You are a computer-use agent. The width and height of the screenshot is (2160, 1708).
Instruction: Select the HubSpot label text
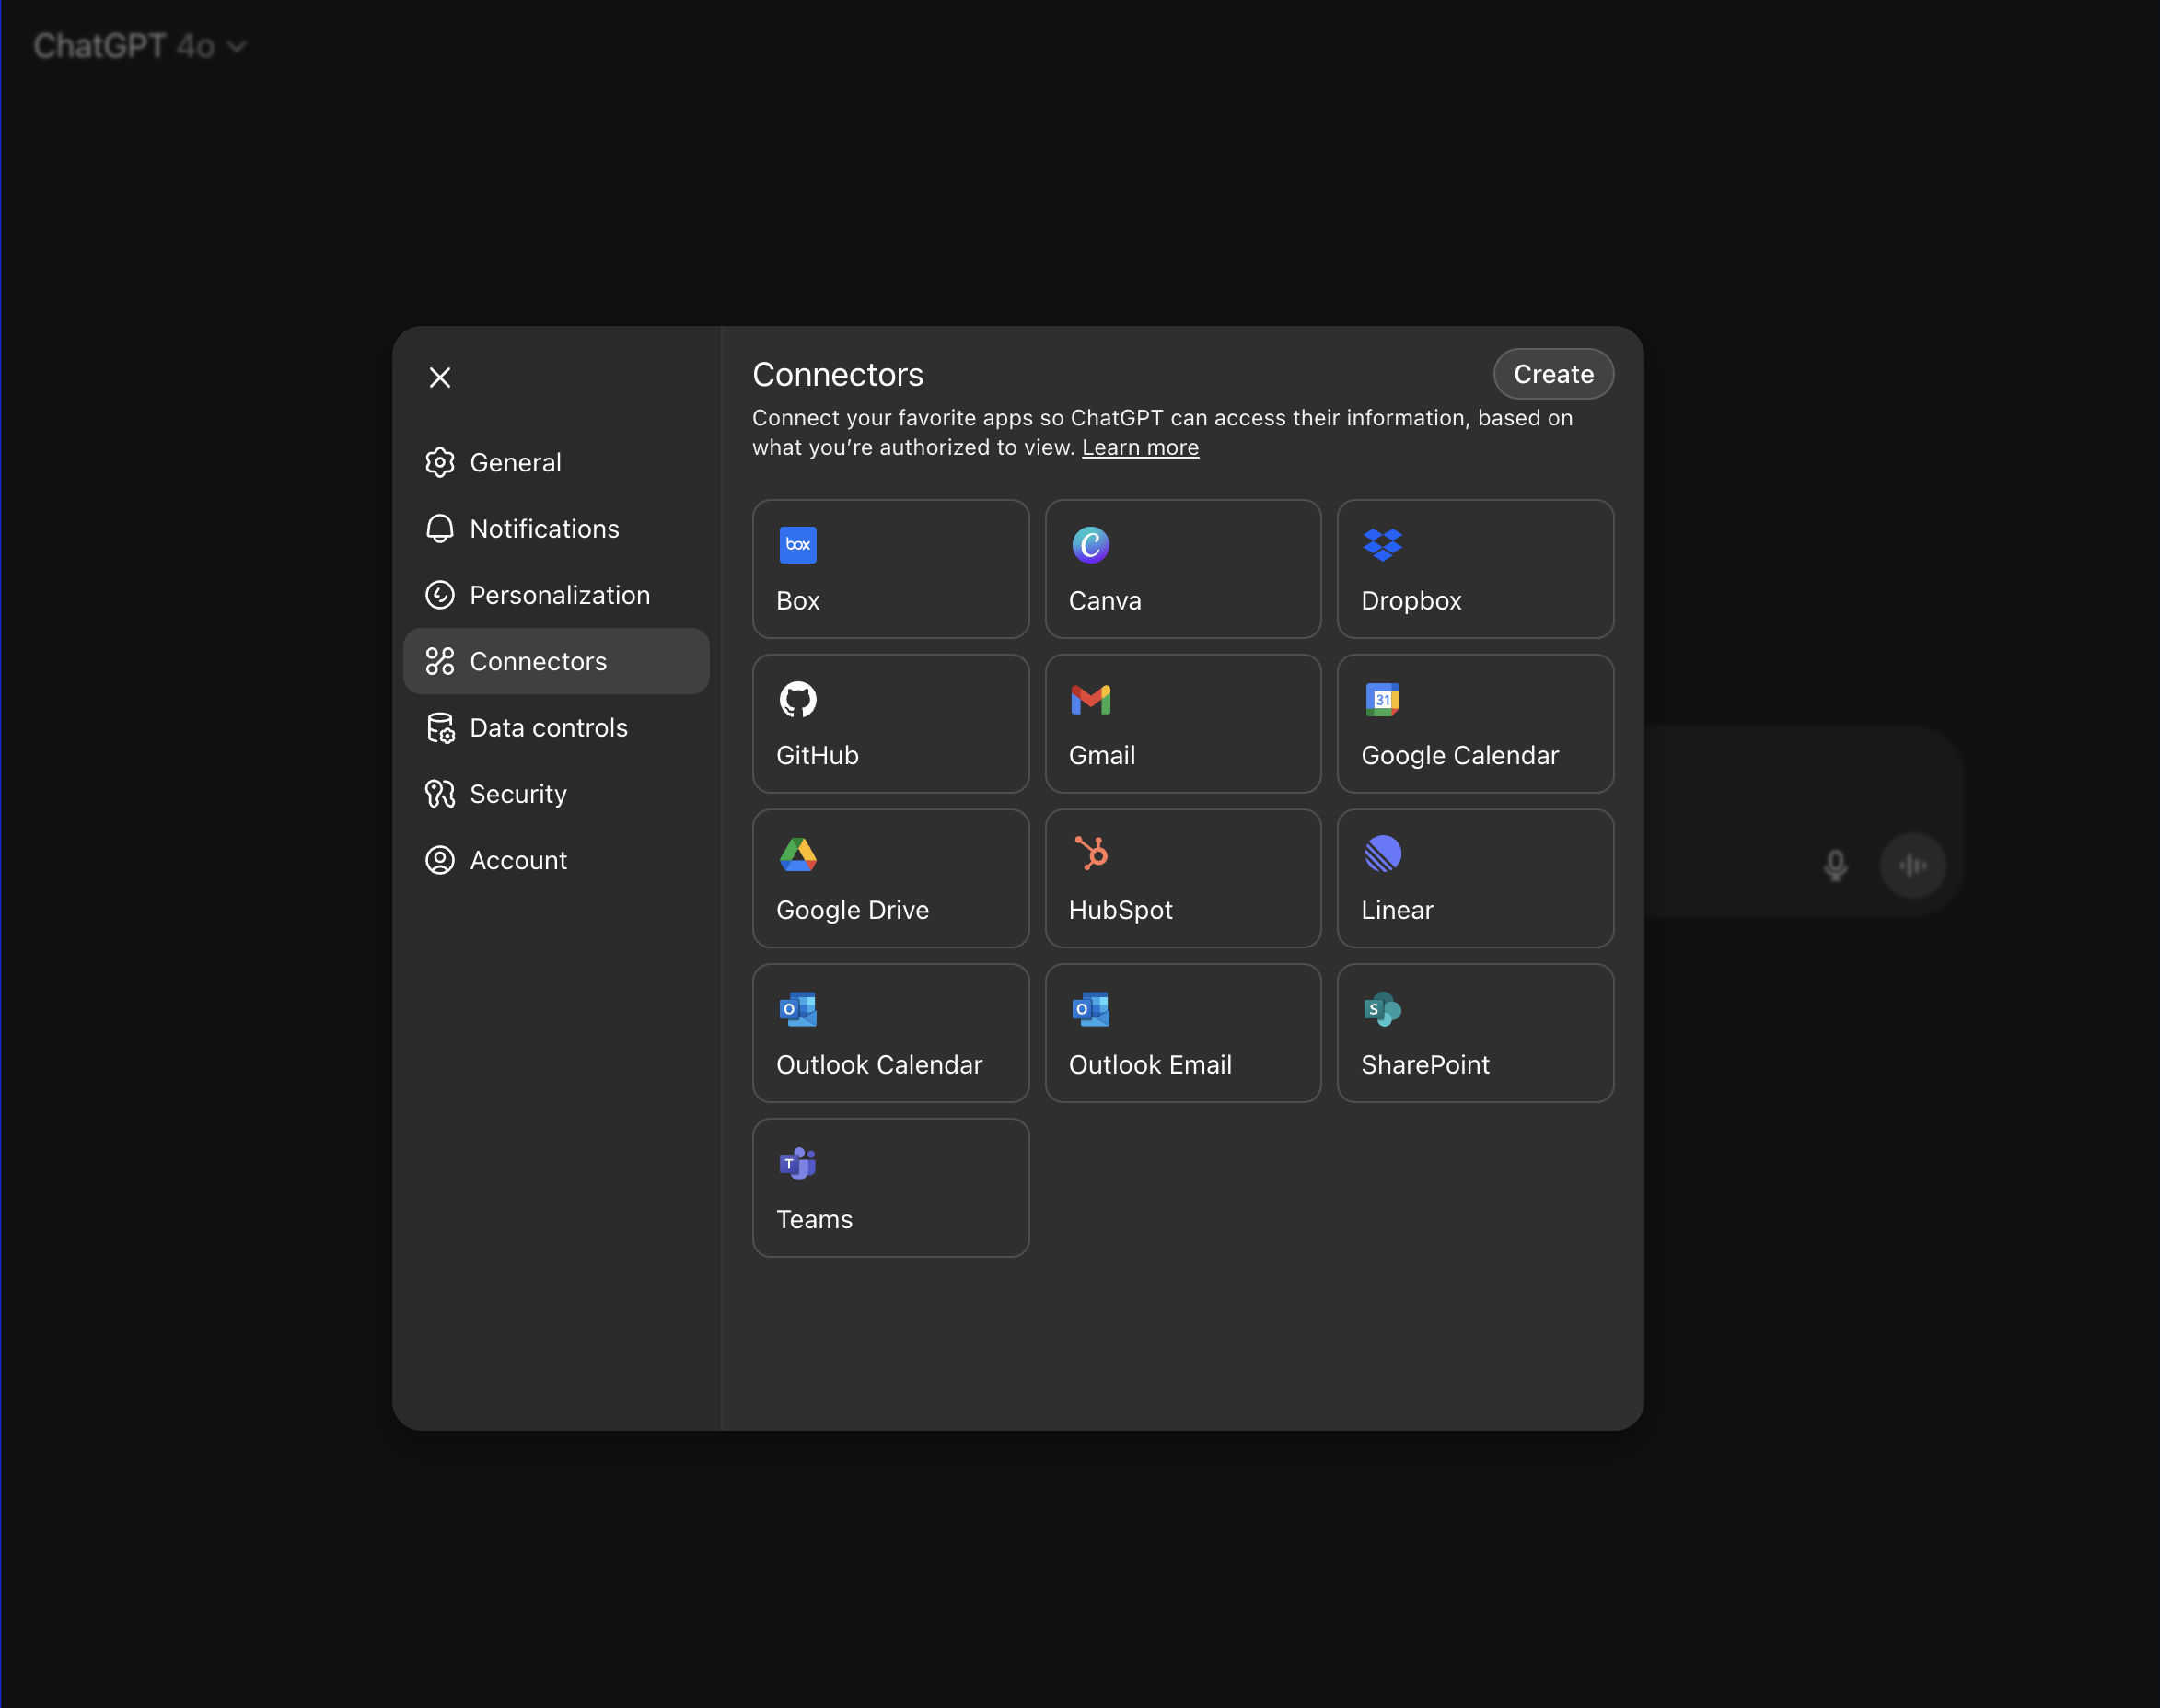pyautogui.click(x=1120, y=910)
